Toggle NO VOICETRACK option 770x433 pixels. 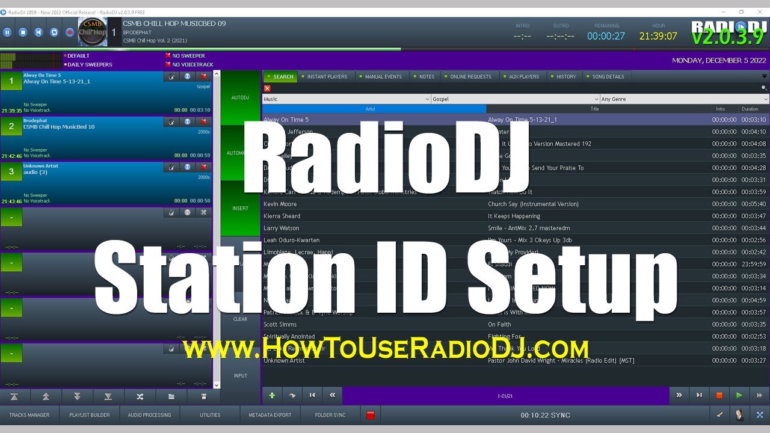point(189,64)
